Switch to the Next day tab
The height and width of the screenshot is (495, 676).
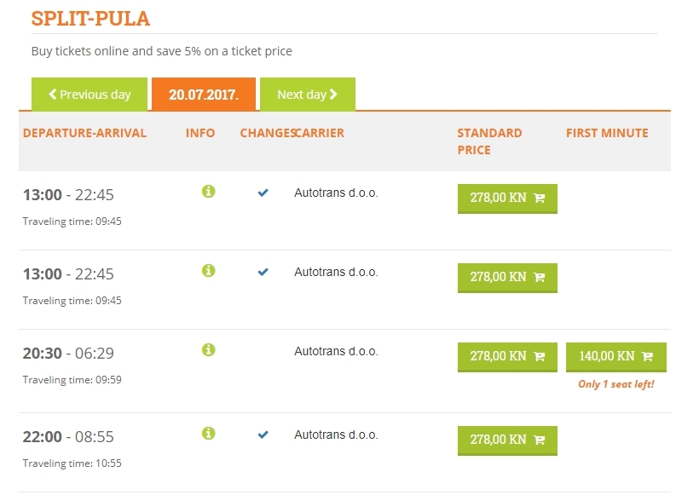click(x=308, y=95)
